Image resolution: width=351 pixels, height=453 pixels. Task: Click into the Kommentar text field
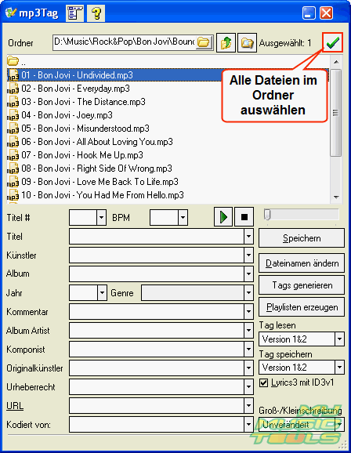point(157,311)
